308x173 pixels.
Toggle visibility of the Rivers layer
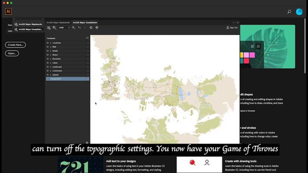pyautogui.click(x=48, y=55)
